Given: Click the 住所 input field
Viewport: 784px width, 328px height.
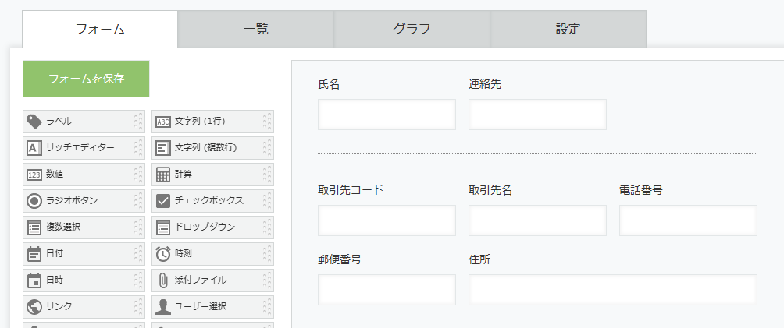Looking at the screenshot, I should 613,290.
